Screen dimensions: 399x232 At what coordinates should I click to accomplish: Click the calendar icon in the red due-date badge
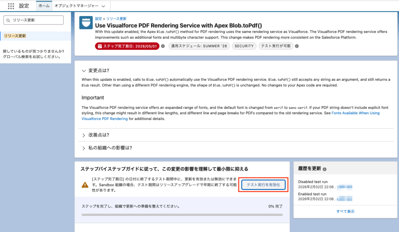coord(100,46)
